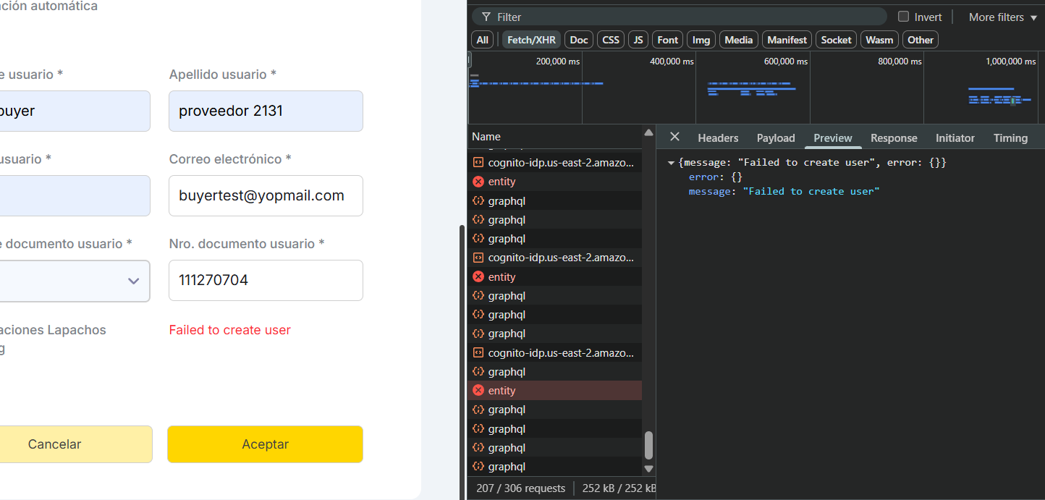Open the Payload tab
The height and width of the screenshot is (500, 1045).
[x=776, y=137]
